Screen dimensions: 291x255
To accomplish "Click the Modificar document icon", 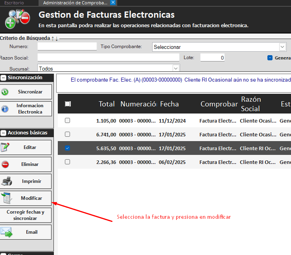I will click(x=6, y=198).
